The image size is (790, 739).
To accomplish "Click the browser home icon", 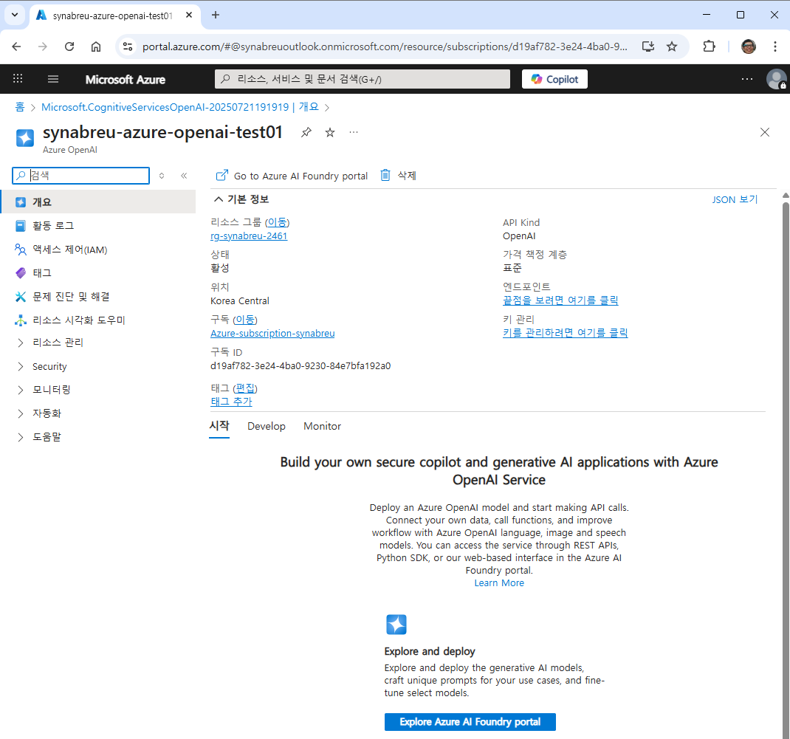I will (96, 47).
